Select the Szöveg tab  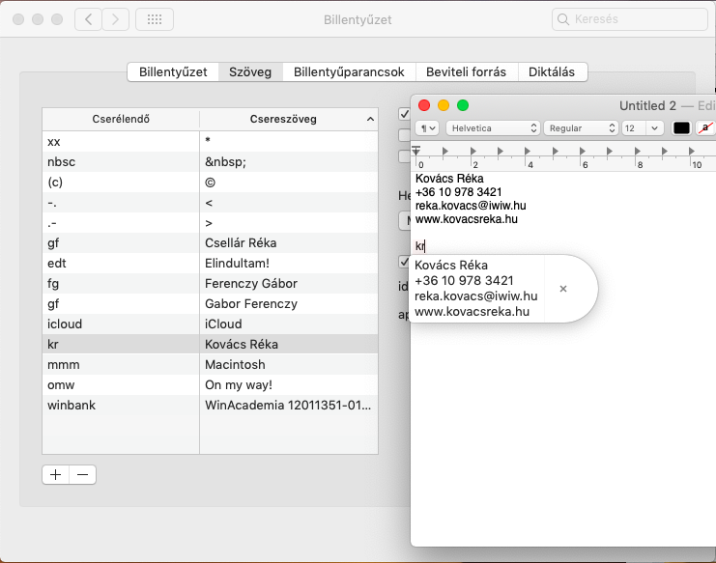coord(250,72)
